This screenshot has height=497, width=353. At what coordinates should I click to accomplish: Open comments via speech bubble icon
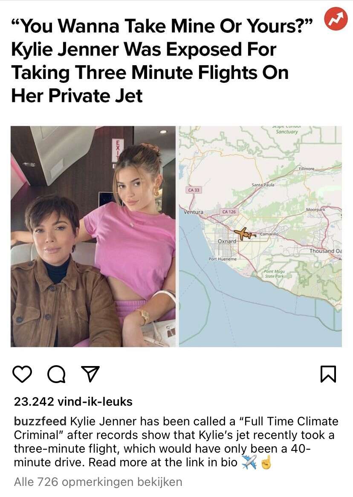click(x=56, y=375)
